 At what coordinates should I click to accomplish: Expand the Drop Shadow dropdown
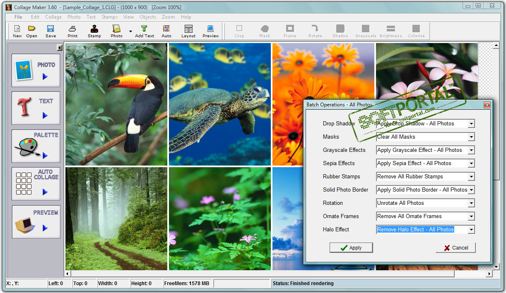[471, 124]
